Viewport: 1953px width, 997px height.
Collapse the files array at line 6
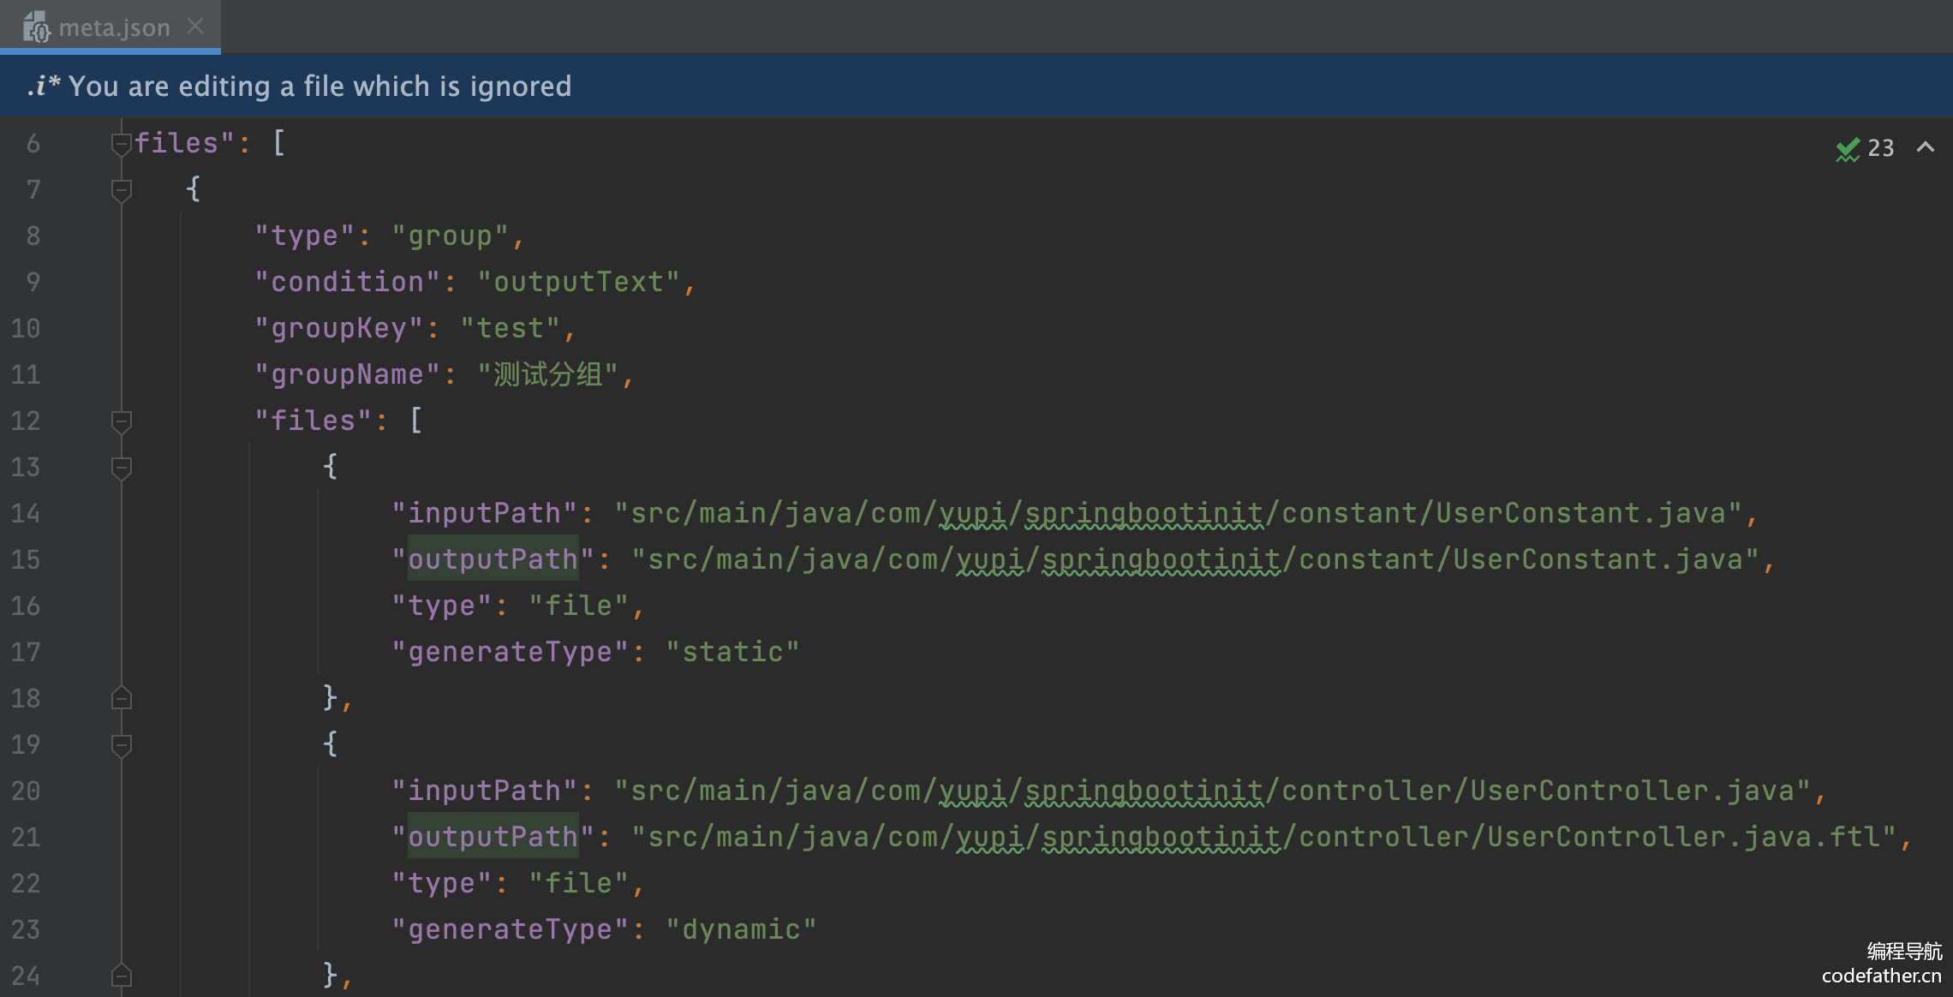coord(121,144)
